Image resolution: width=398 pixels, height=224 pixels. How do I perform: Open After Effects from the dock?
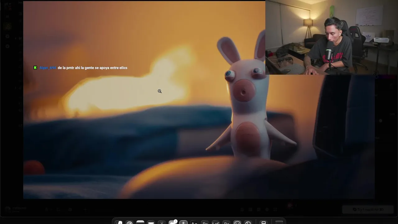tap(194, 222)
